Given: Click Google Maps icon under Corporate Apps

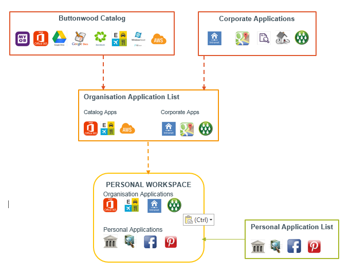Looking at the screenshot, I should pos(187,129).
